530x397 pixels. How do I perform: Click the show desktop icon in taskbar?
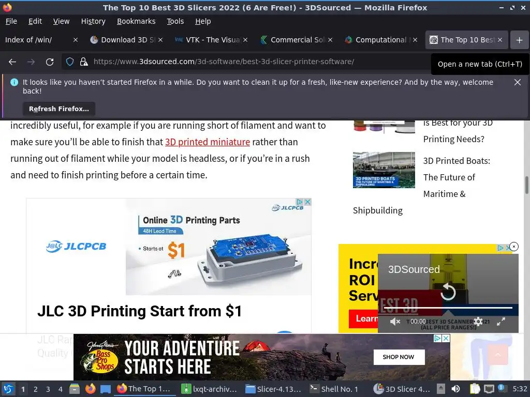pos(106,389)
